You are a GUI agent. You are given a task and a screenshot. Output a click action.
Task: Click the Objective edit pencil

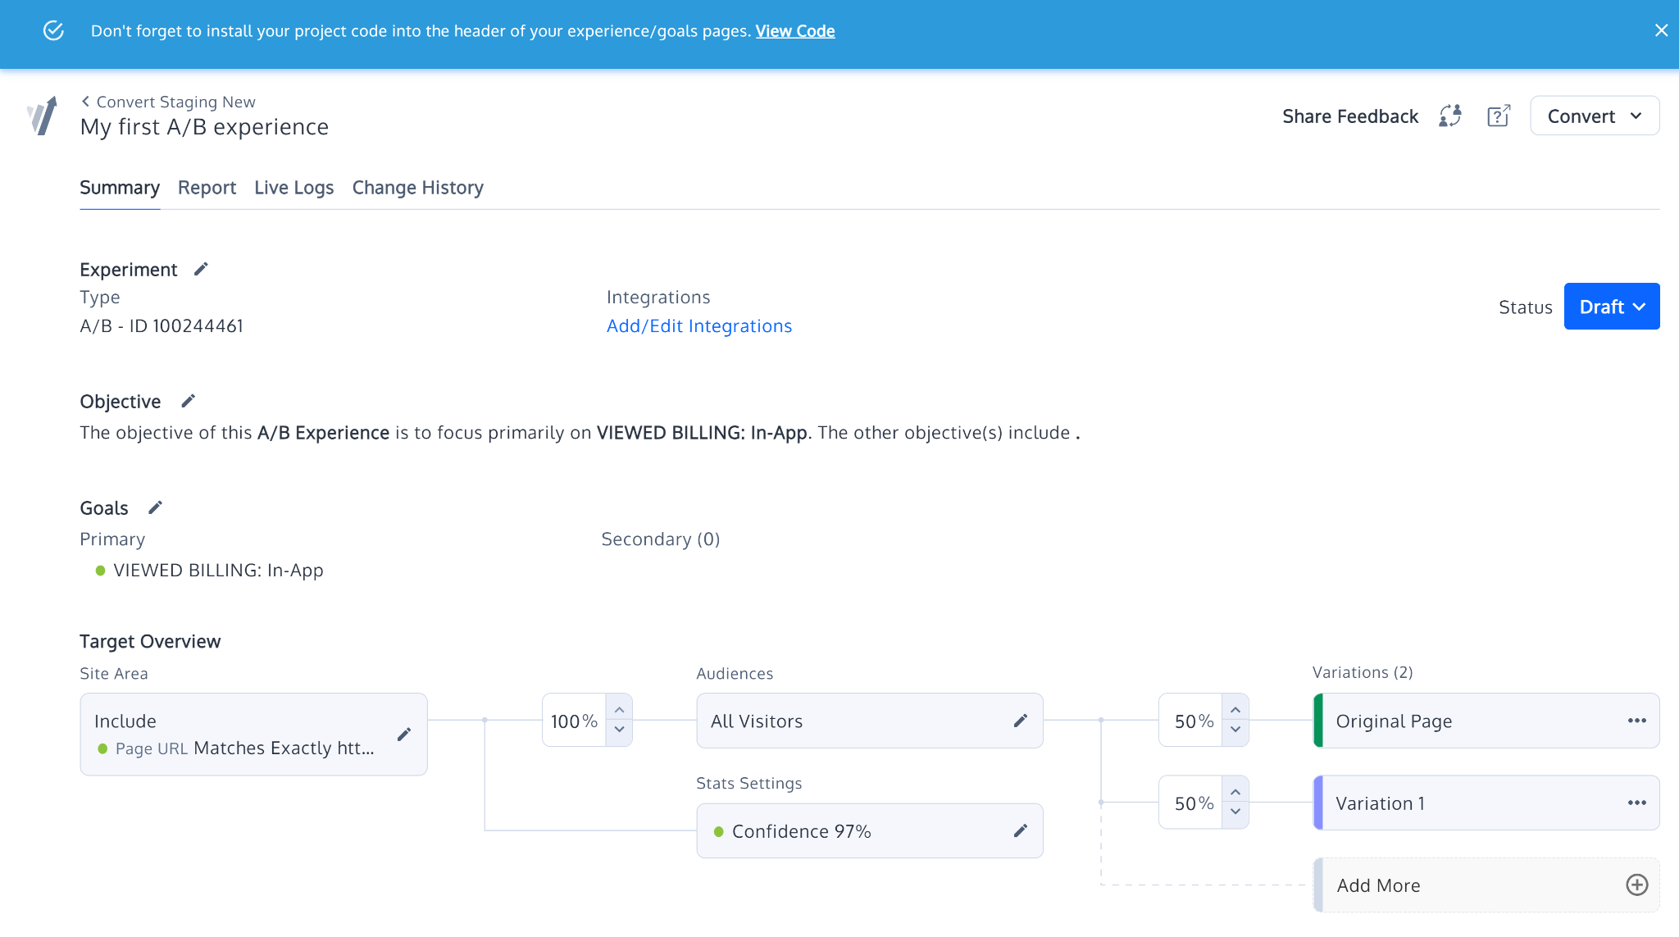(188, 401)
